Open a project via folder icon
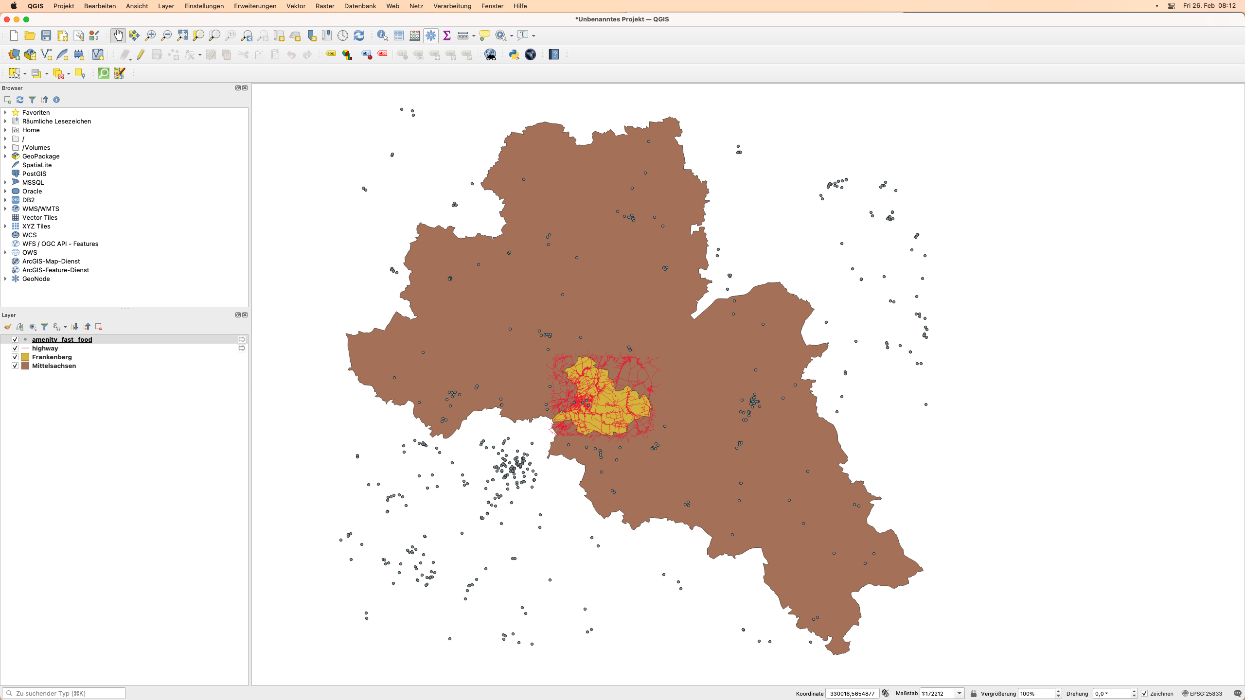The image size is (1245, 700). [30, 35]
